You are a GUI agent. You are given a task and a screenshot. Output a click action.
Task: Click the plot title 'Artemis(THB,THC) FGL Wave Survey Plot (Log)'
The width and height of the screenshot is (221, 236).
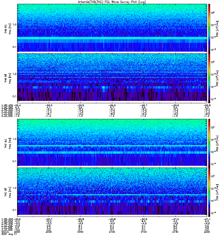point(112,2)
